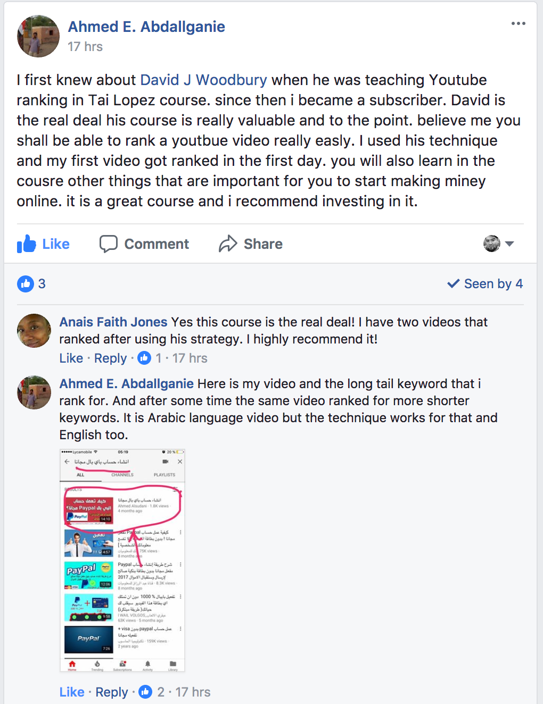The image size is (543, 704).
Task: Expand the commenting-as profile dropdown arrow
Action: coord(509,244)
